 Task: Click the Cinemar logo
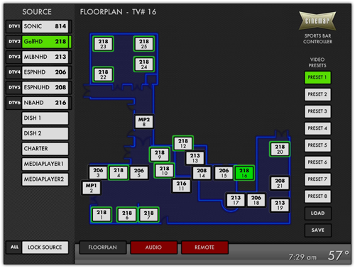coord(317,21)
